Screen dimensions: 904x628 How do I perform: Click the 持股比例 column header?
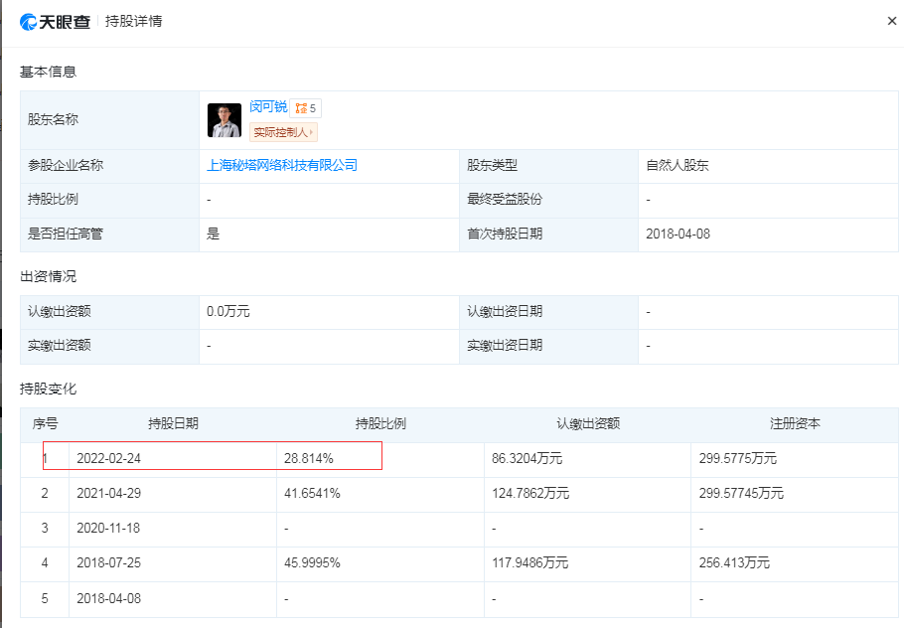(380, 423)
